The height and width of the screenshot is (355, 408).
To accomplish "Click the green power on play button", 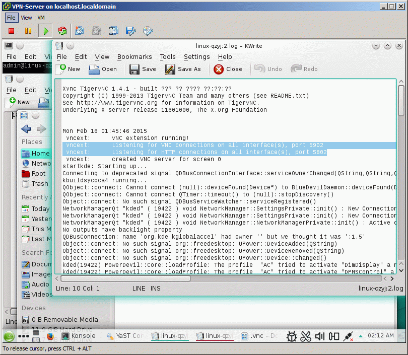I will coord(45,31).
